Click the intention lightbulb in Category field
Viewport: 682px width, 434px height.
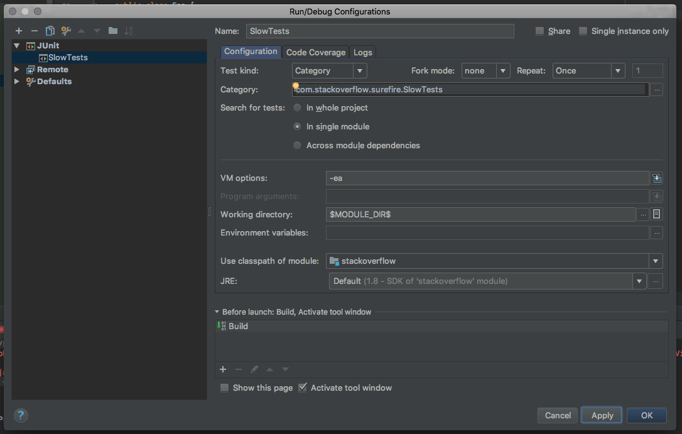[x=296, y=85]
